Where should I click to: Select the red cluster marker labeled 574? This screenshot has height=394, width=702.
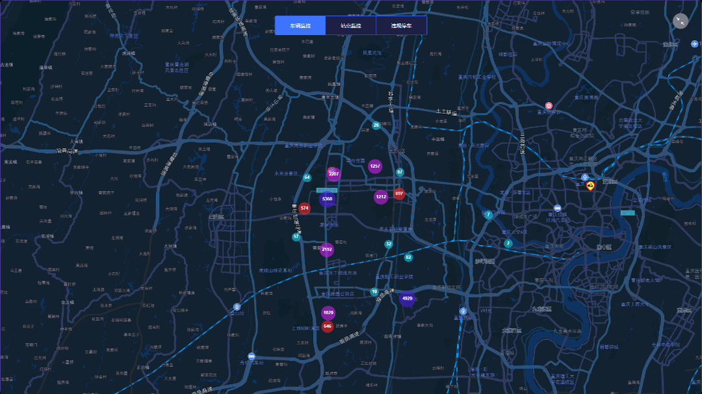coord(304,208)
